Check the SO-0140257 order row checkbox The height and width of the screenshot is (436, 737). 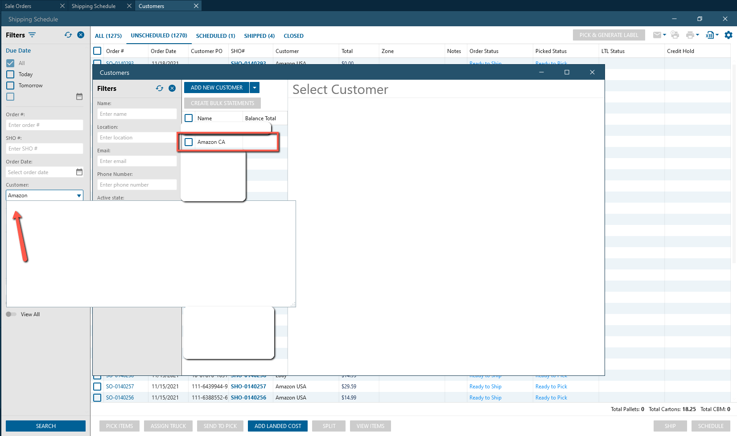pos(97,387)
